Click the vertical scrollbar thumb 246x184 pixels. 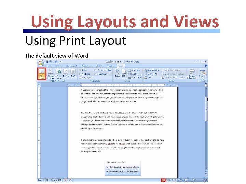(206, 109)
